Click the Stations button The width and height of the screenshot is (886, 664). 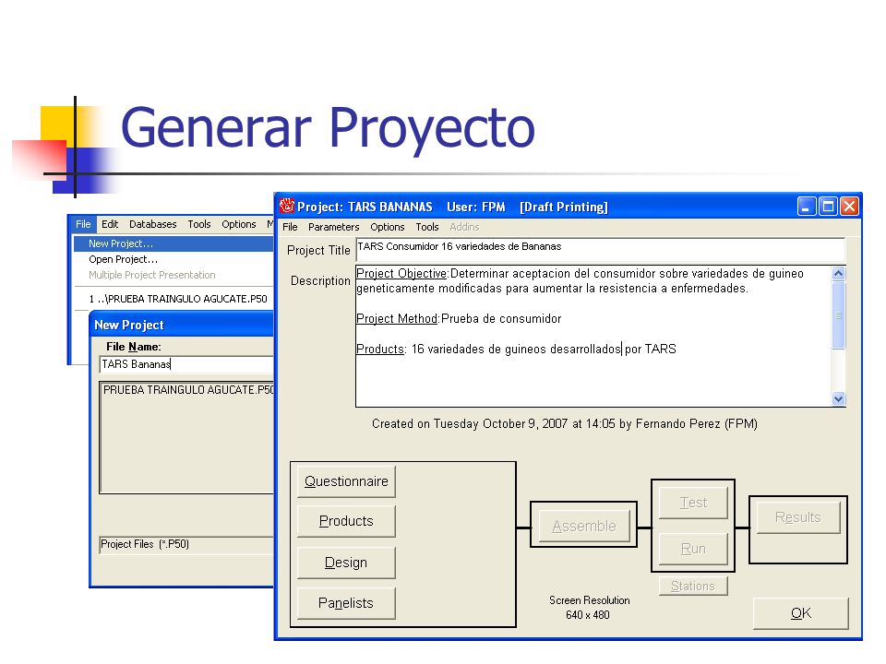693,587
